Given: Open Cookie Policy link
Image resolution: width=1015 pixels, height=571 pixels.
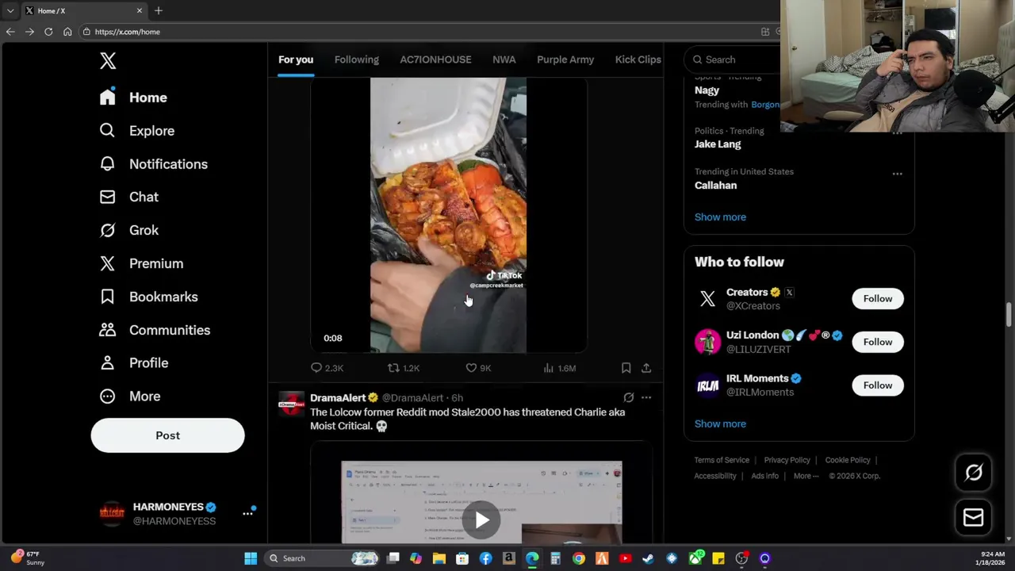Looking at the screenshot, I should pos(848,460).
